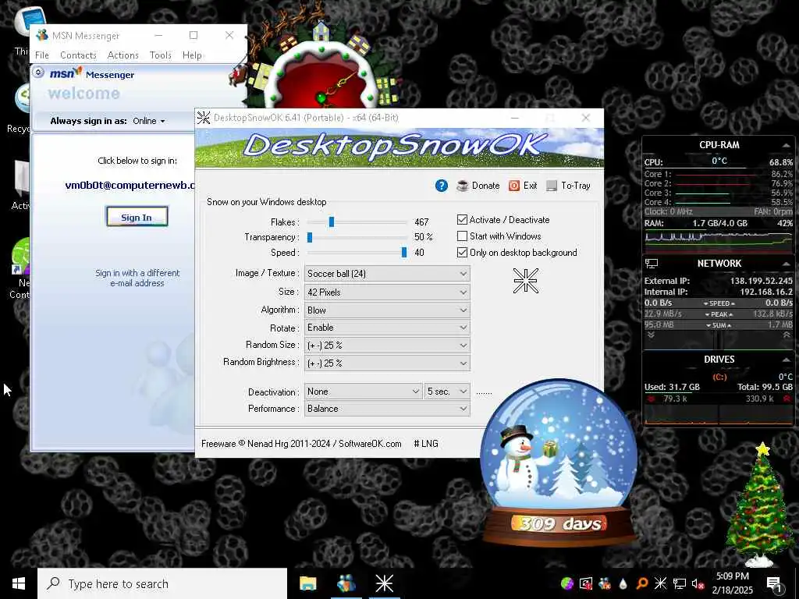This screenshot has width=799, height=599.
Task: Click the taskbar clock showing 5:09 PM
Action: click(x=732, y=583)
